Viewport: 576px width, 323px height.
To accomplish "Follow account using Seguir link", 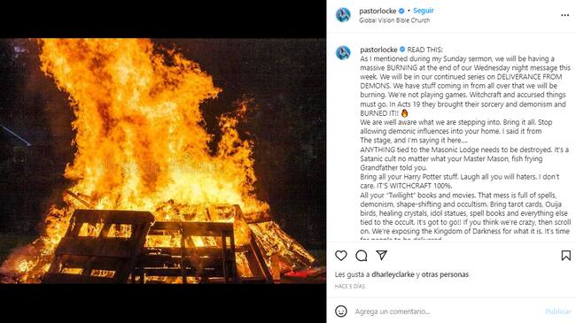I will (424, 11).
